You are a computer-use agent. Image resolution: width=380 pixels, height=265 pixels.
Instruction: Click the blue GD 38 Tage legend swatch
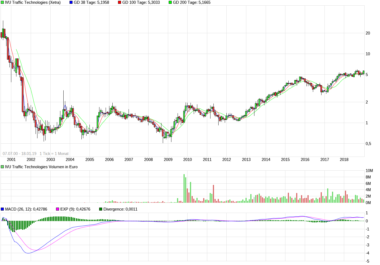[x=71, y=2]
